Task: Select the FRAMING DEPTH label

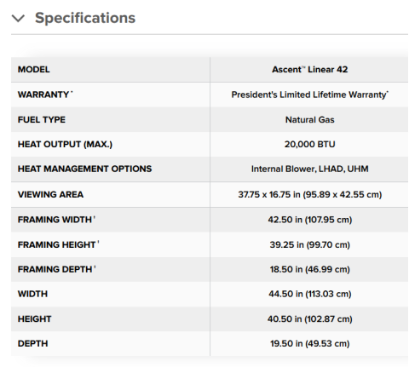Action: point(56,269)
